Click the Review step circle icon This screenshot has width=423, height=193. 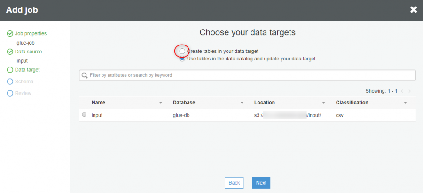tap(10, 93)
